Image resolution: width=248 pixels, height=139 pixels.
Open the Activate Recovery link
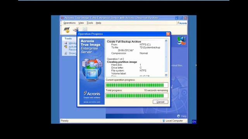tap(72, 48)
